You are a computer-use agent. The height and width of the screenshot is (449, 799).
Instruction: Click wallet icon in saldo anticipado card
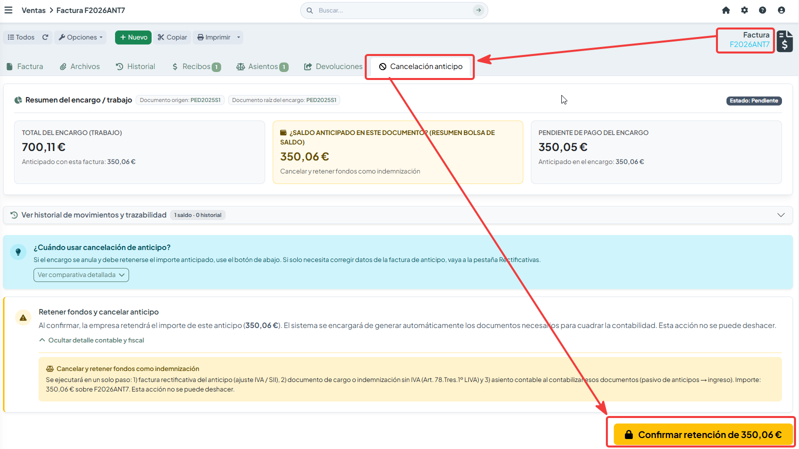coord(283,132)
